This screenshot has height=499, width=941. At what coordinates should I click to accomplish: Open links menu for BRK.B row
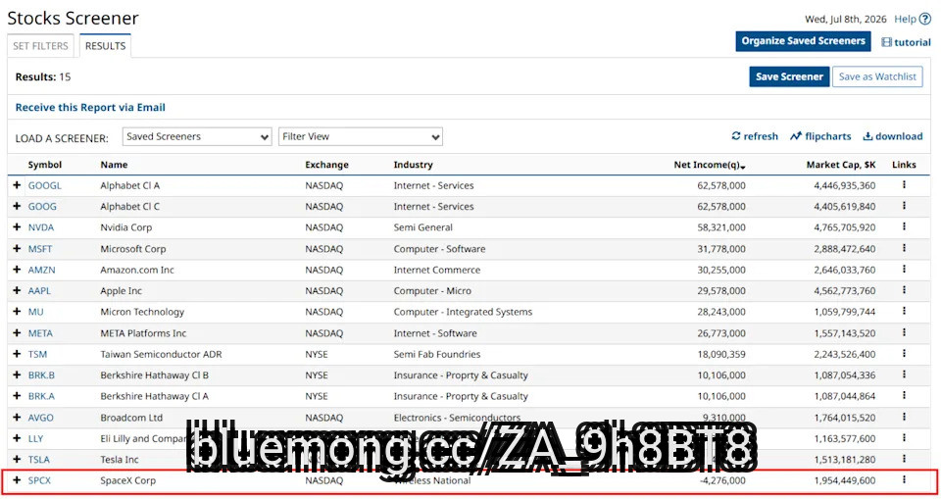click(x=904, y=374)
